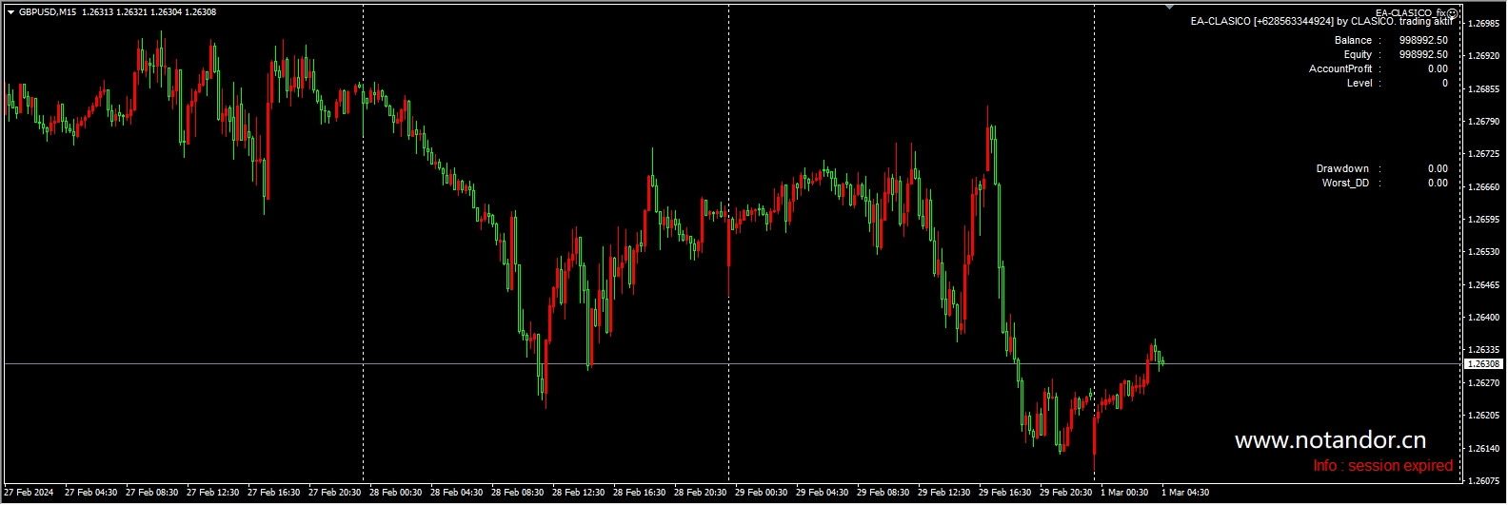Click the Drawdown label in info panel
The width and height of the screenshot is (1508, 505).
[1342, 169]
